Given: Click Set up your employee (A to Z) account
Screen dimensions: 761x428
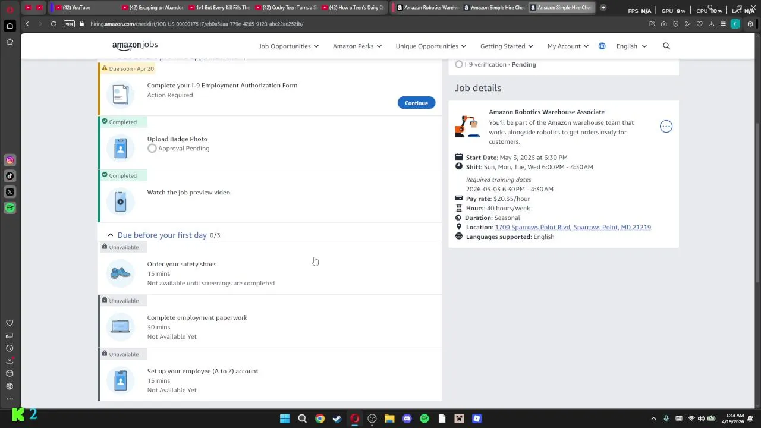Looking at the screenshot, I should (x=202, y=371).
